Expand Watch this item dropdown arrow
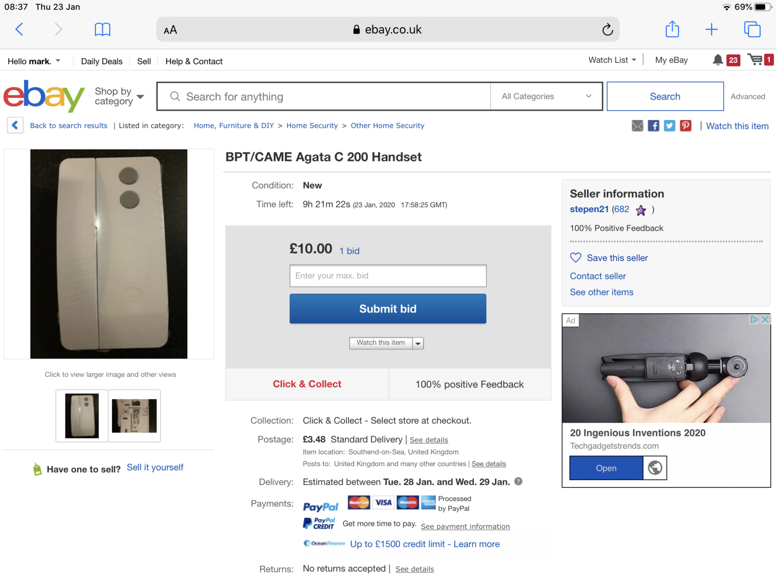Screen dimensions: 776x582 pos(418,343)
